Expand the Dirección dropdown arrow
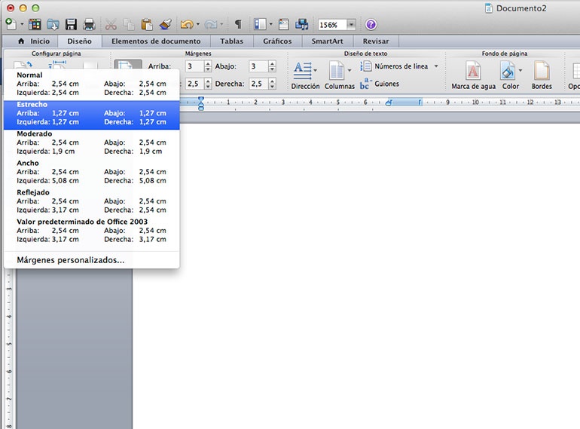580x429 pixels. pyautogui.click(x=316, y=70)
